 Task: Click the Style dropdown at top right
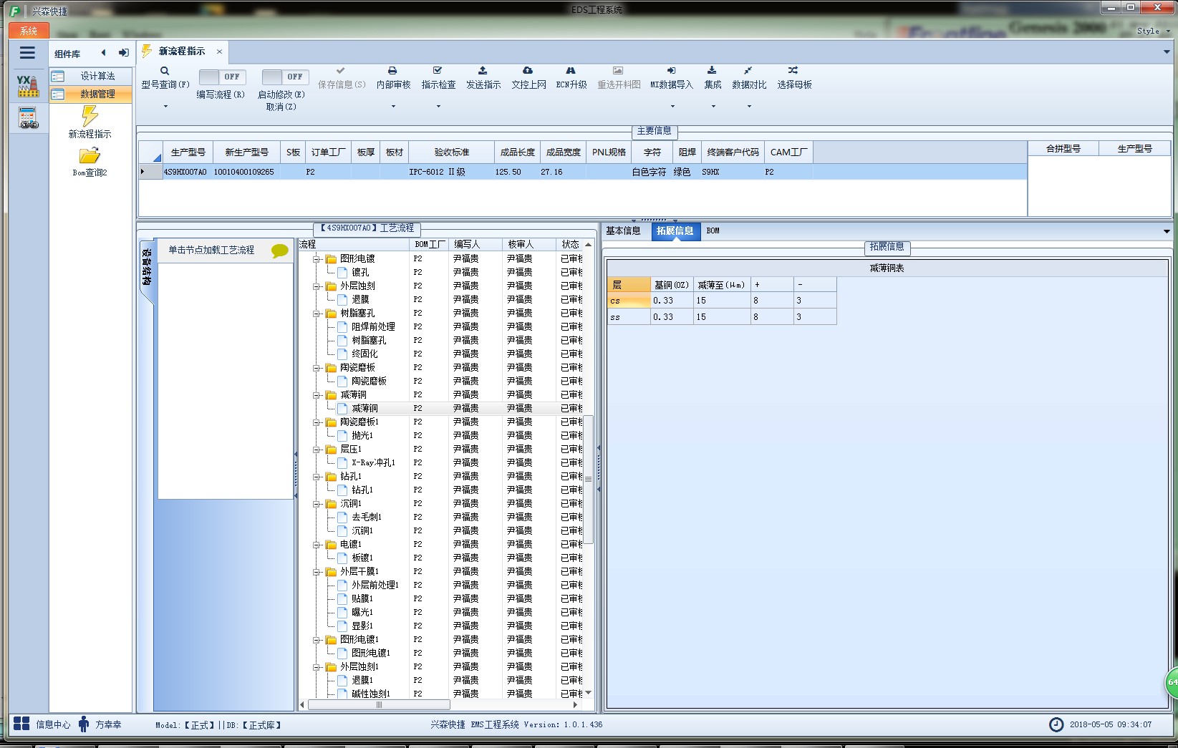(x=1152, y=31)
